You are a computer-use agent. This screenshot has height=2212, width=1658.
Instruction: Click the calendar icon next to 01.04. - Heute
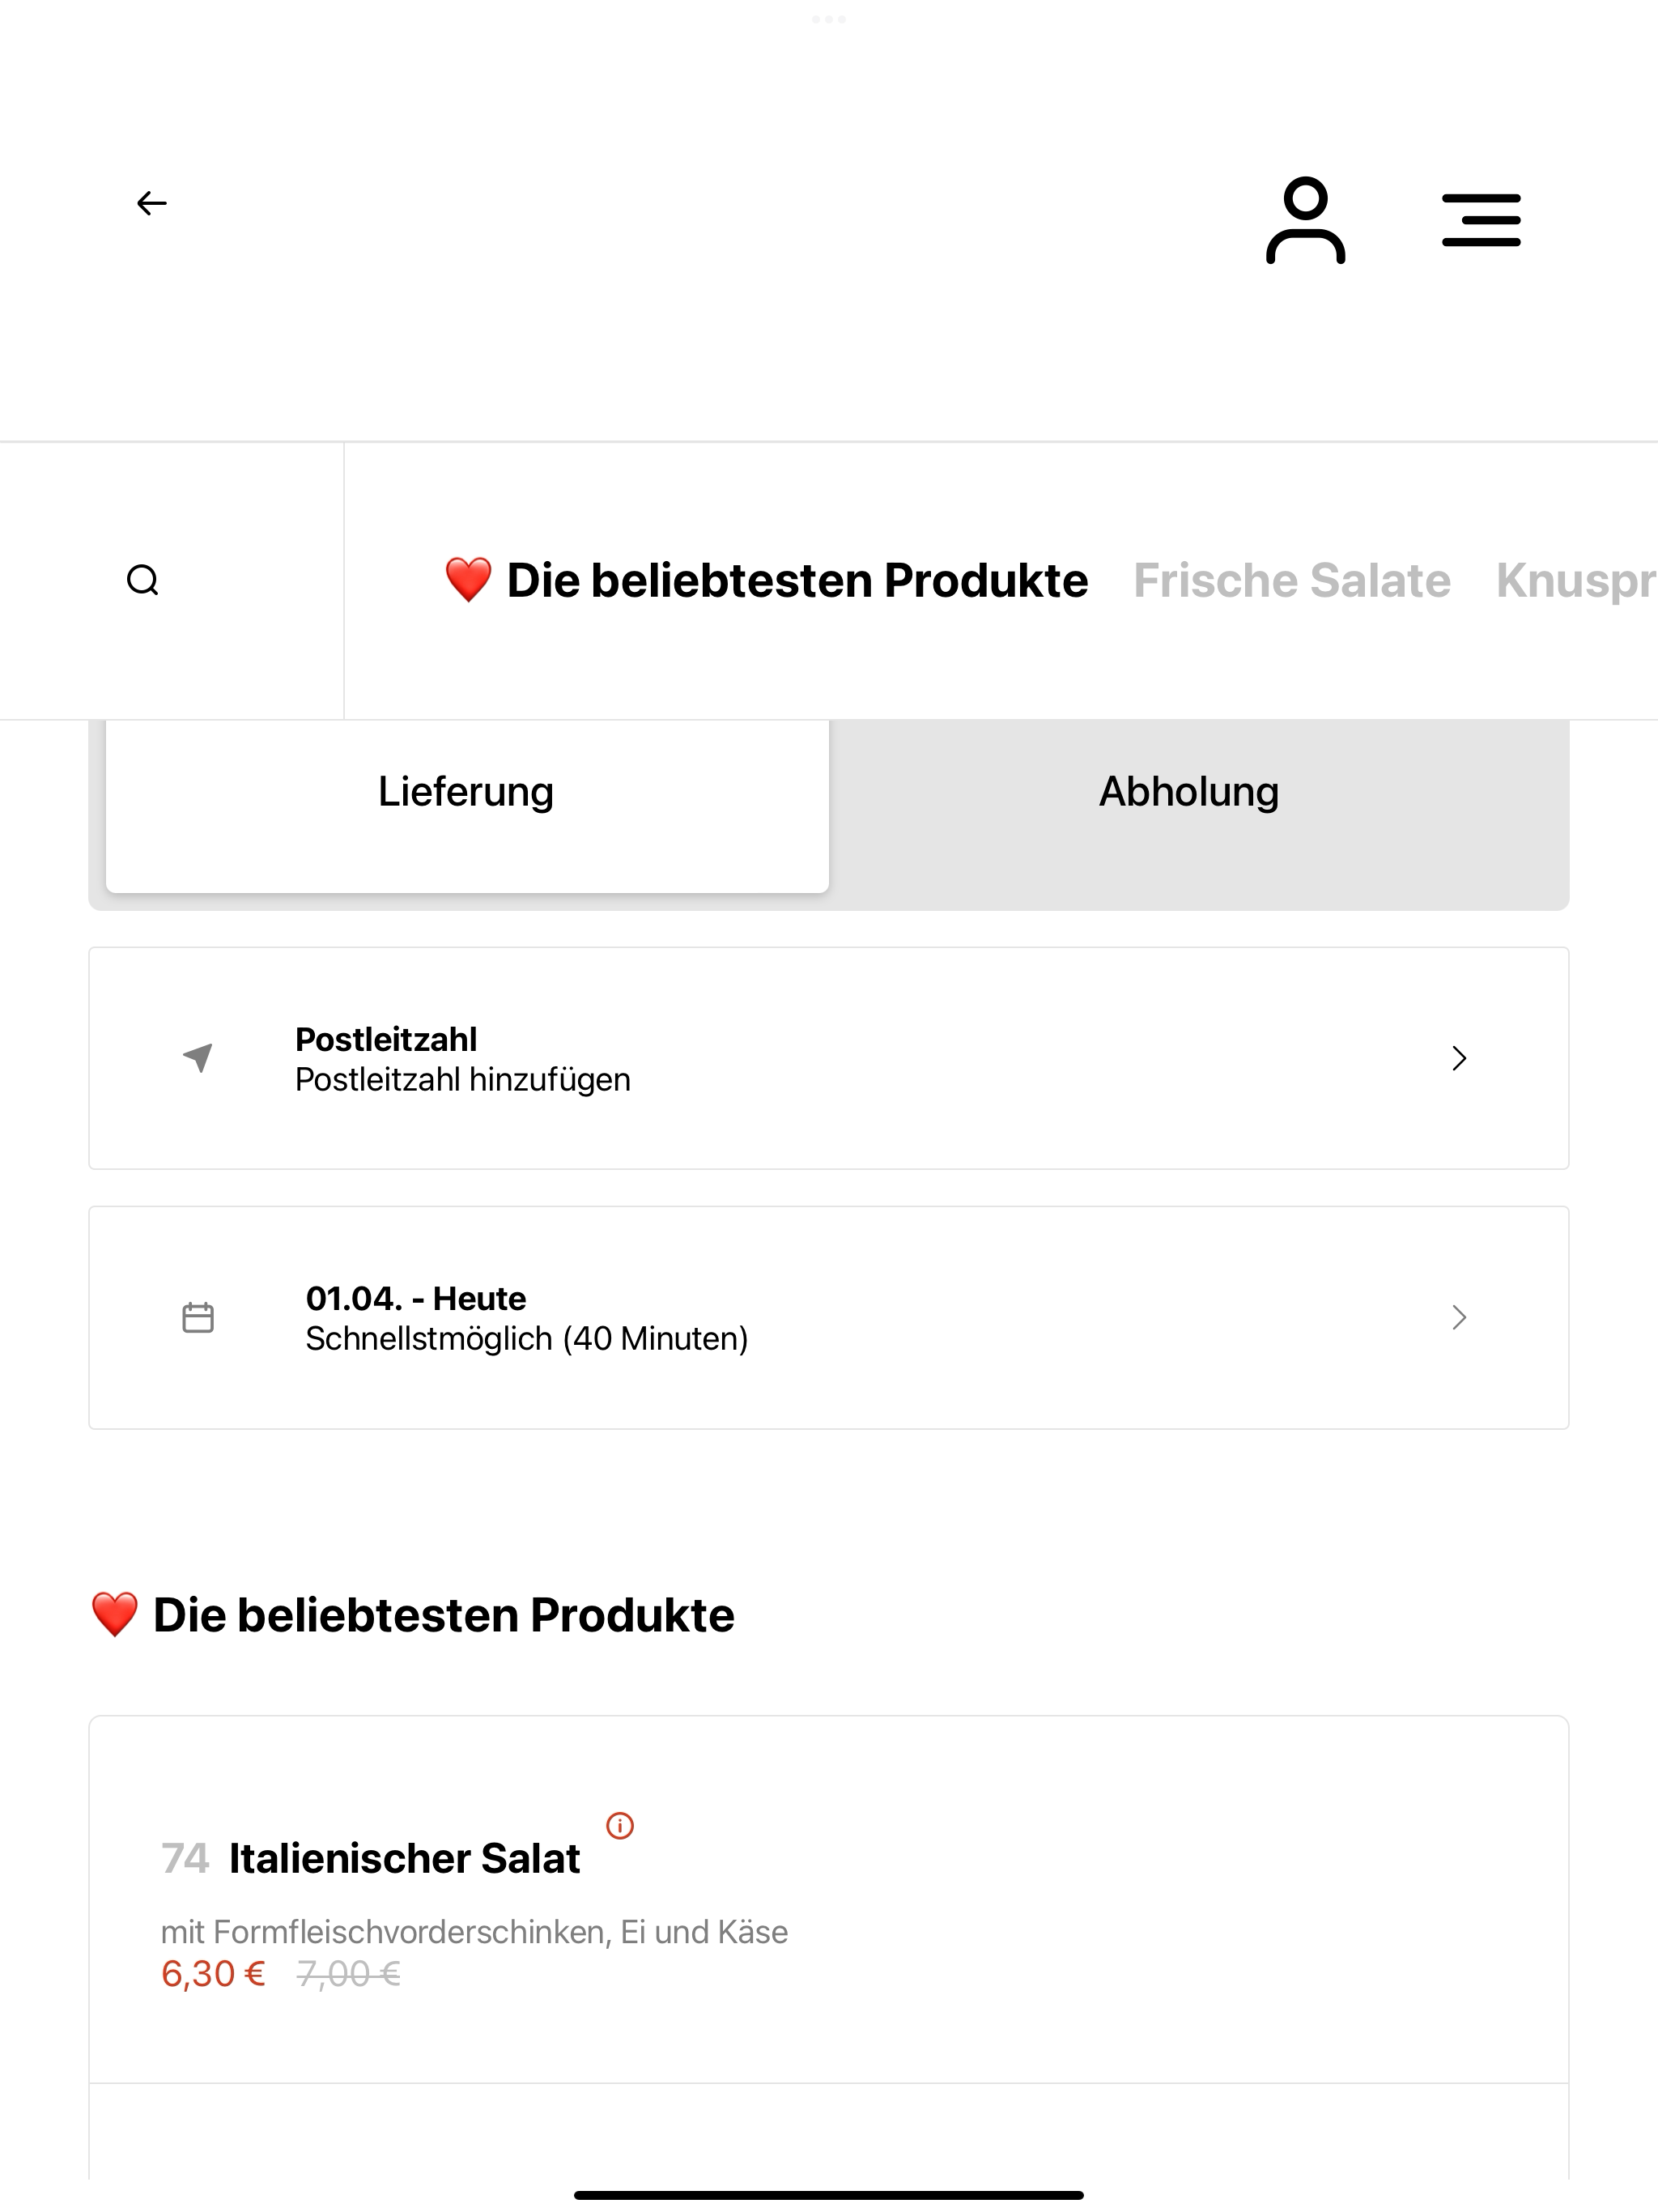coord(198,1317)
